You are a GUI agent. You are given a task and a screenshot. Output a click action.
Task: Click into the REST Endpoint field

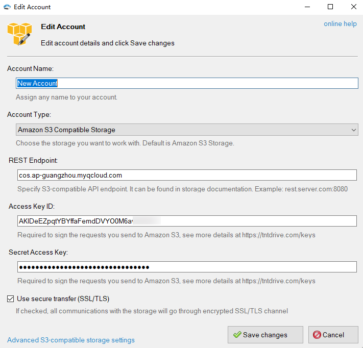click(187, 175)
